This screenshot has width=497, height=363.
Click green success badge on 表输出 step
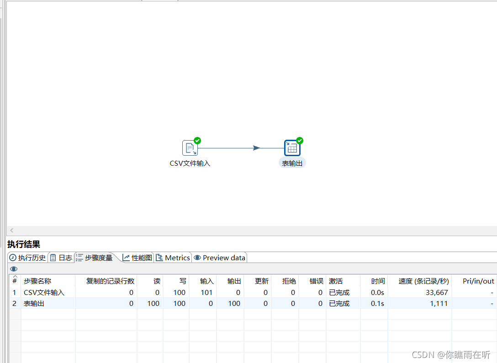[x=300, y=140]
